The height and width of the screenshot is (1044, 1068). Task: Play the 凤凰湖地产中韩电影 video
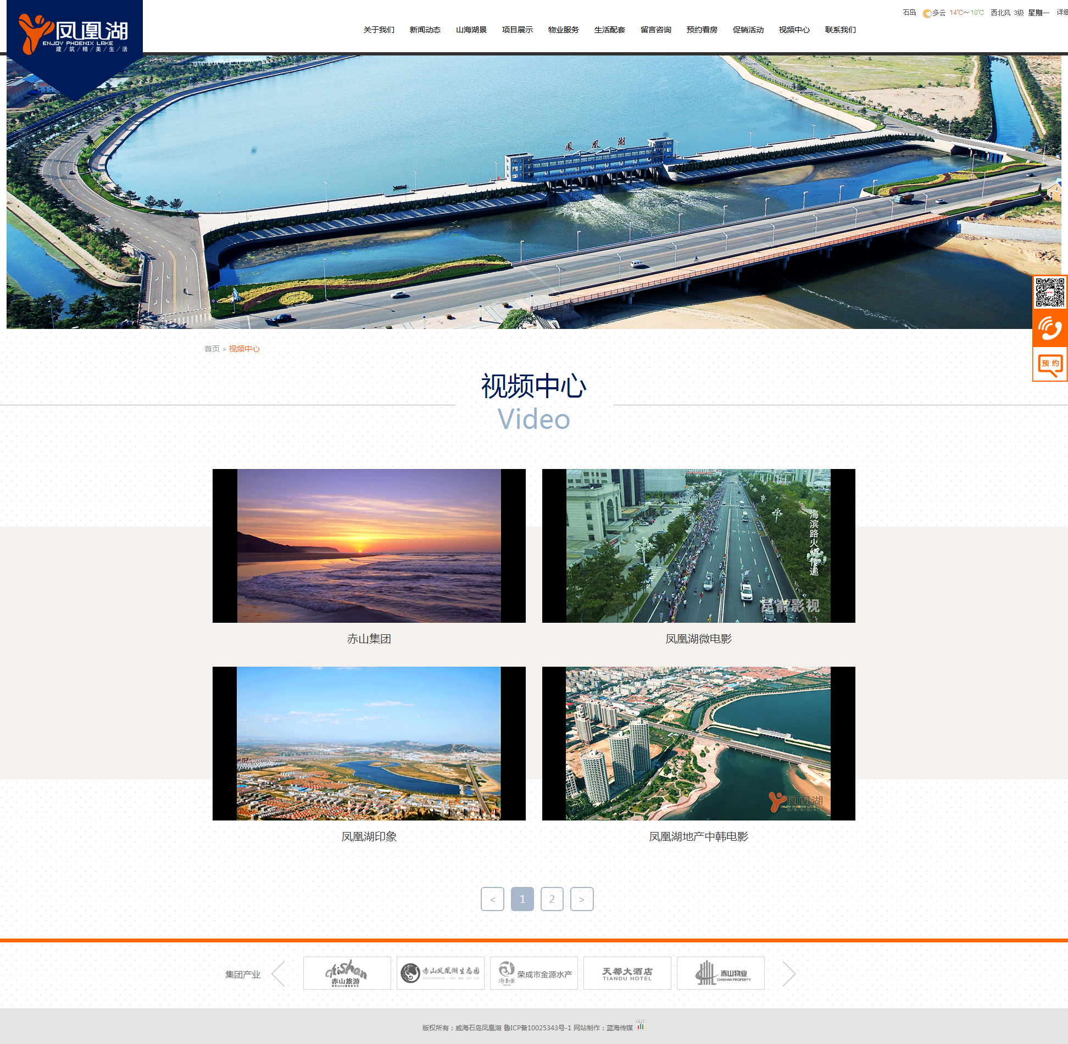click(698, 743)
